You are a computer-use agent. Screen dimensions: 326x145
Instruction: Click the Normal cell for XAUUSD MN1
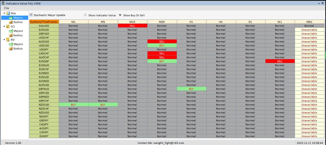[x=310, y=26]
